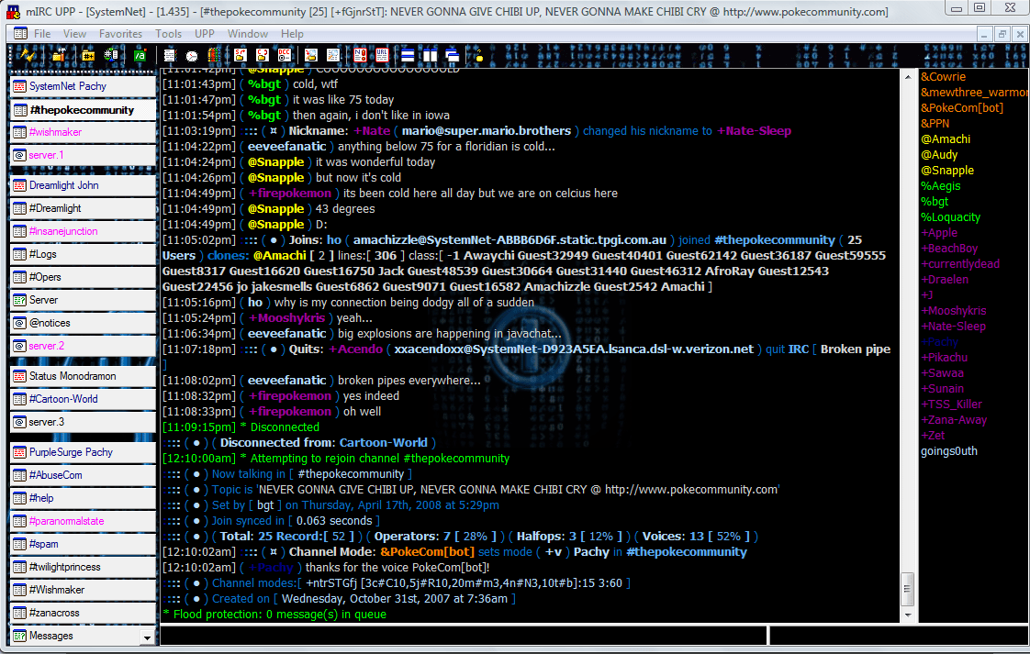Click the pokecommunity.com URL in the Topic line
Viewport: 1030px width, 654px height.
(x=691, y=490)
